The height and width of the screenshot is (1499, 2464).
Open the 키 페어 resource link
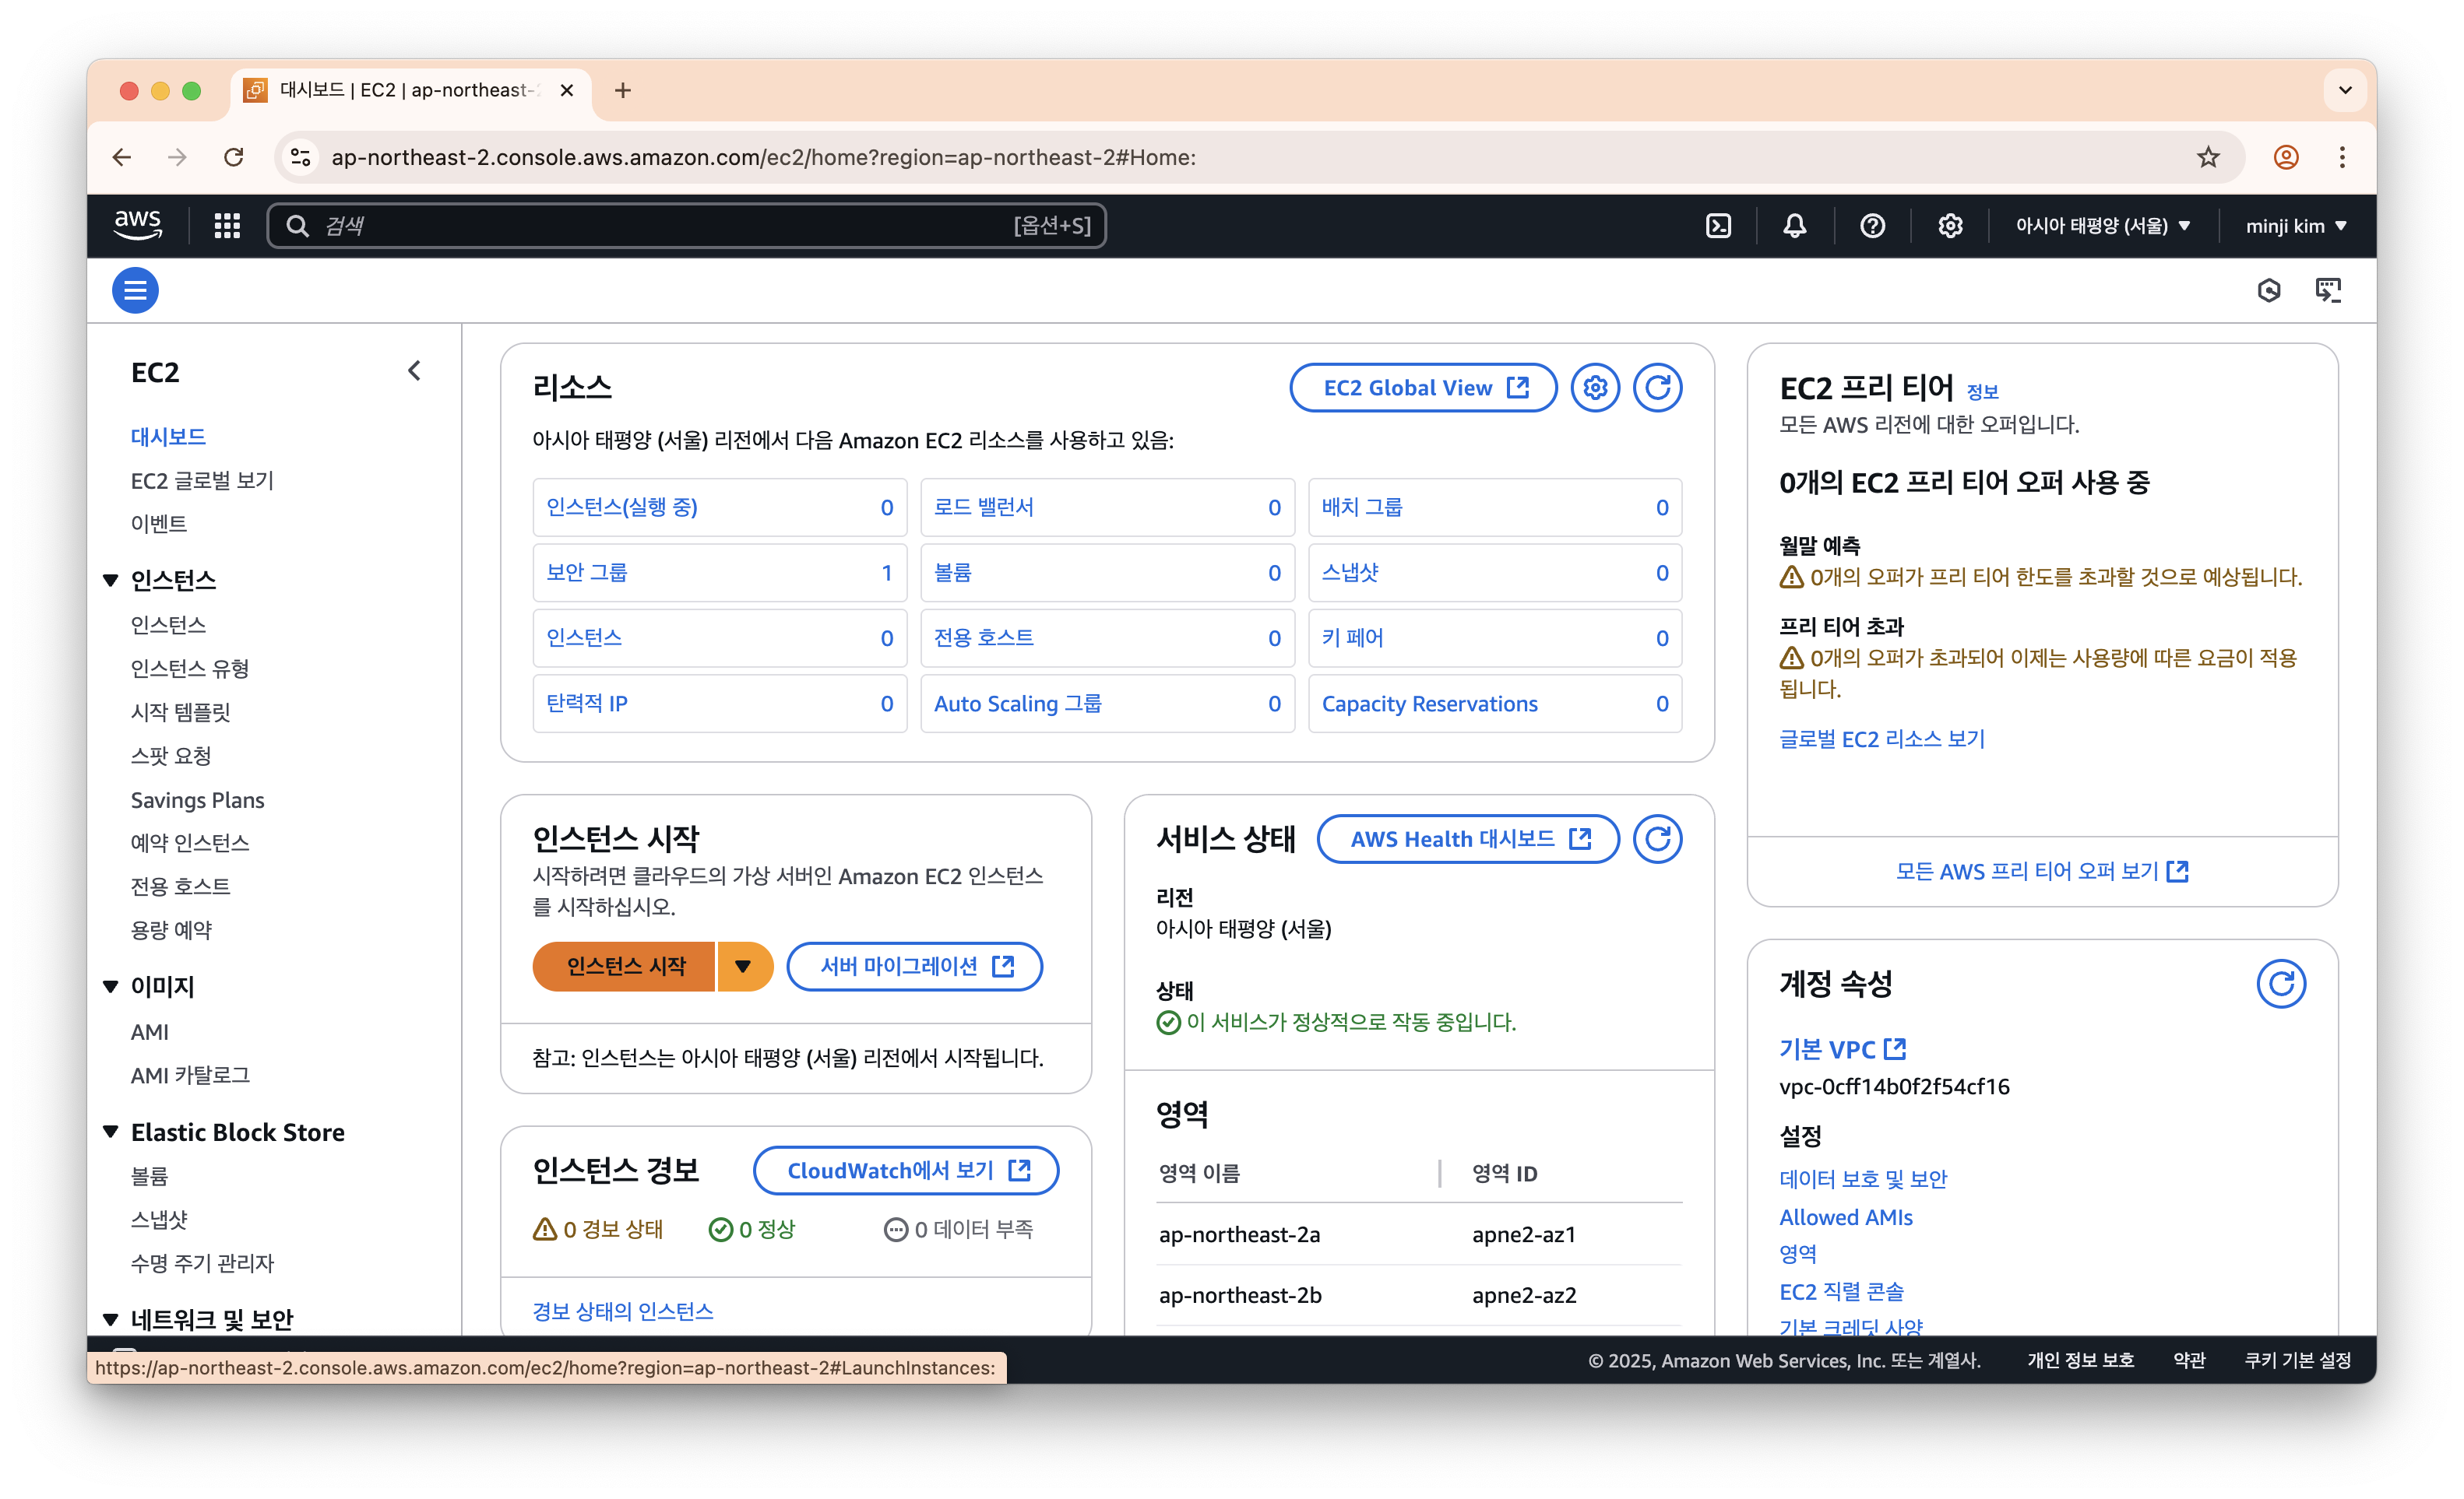coord(1352,637)
